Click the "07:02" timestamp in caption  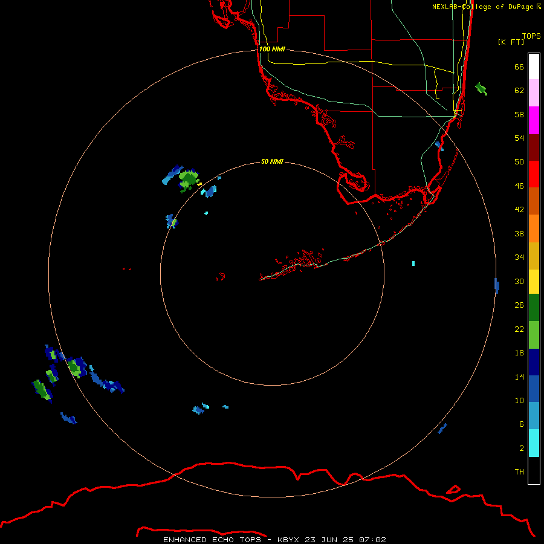coord(372,540)
